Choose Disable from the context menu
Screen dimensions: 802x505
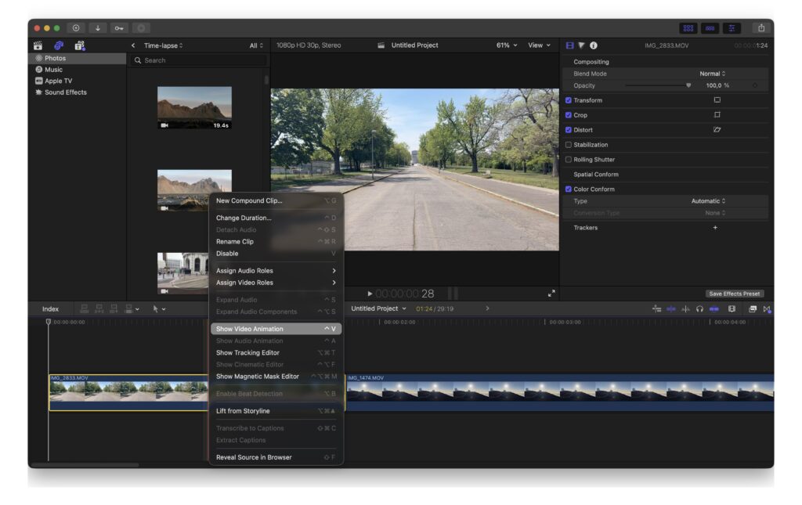pos(276,254)
